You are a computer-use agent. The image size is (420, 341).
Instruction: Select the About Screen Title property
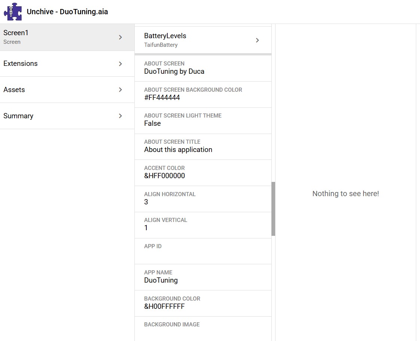tap(203, 146)
